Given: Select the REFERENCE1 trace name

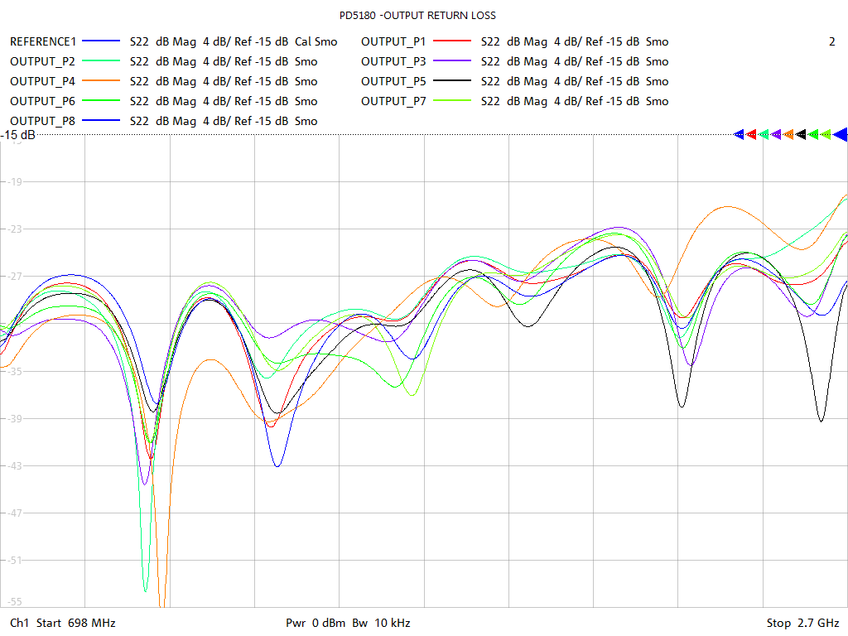Looking at the screenshot, I should point(43,41).
